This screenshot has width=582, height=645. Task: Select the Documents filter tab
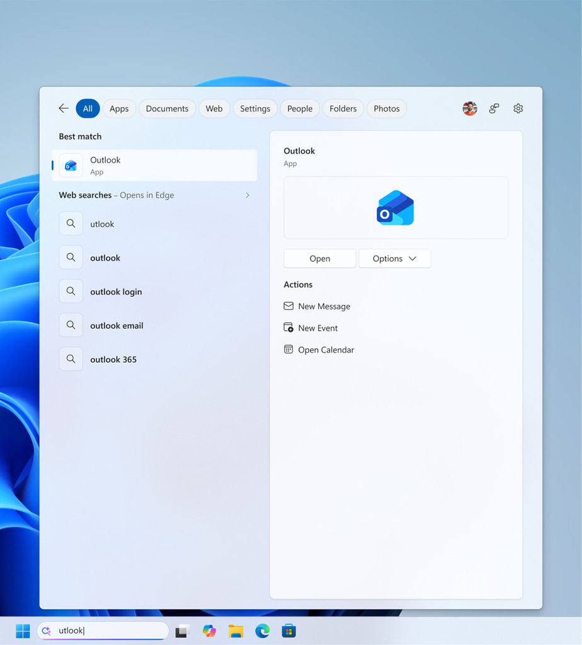click(x=167, y=108)
